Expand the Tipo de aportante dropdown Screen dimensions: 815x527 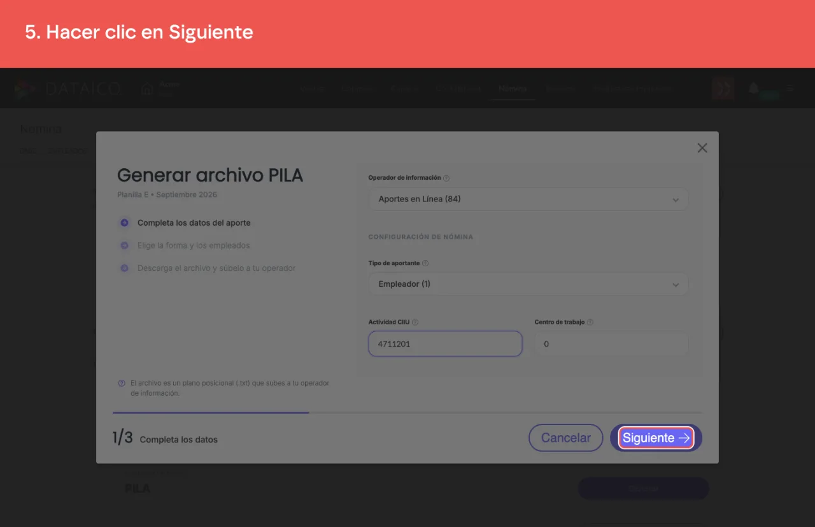coord(528,284)
